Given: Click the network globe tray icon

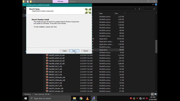Looking at the screenshot, I should coord(140,98).
